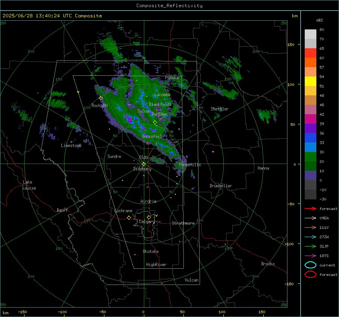339x317 pixels.
Task: Click the yellow diamond marker below Cochrane
Action: [x=129, y=218]
